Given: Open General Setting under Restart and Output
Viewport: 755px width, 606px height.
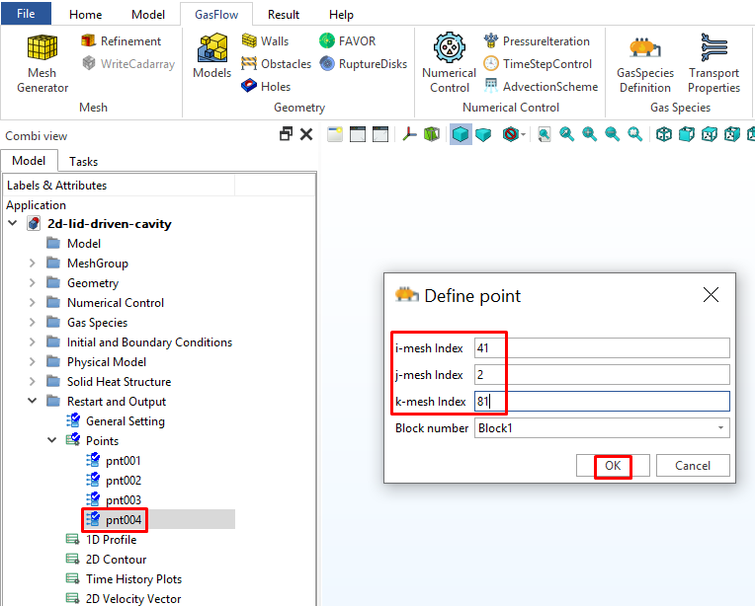Looking at the screenshot, I should click(x=125, y=421).
